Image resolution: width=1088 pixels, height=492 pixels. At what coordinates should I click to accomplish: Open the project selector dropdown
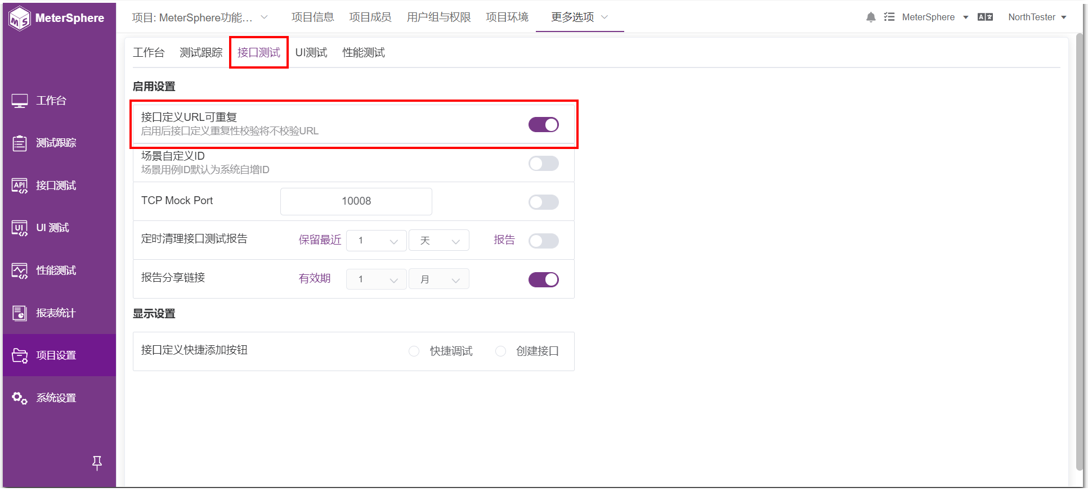point(200,17)
